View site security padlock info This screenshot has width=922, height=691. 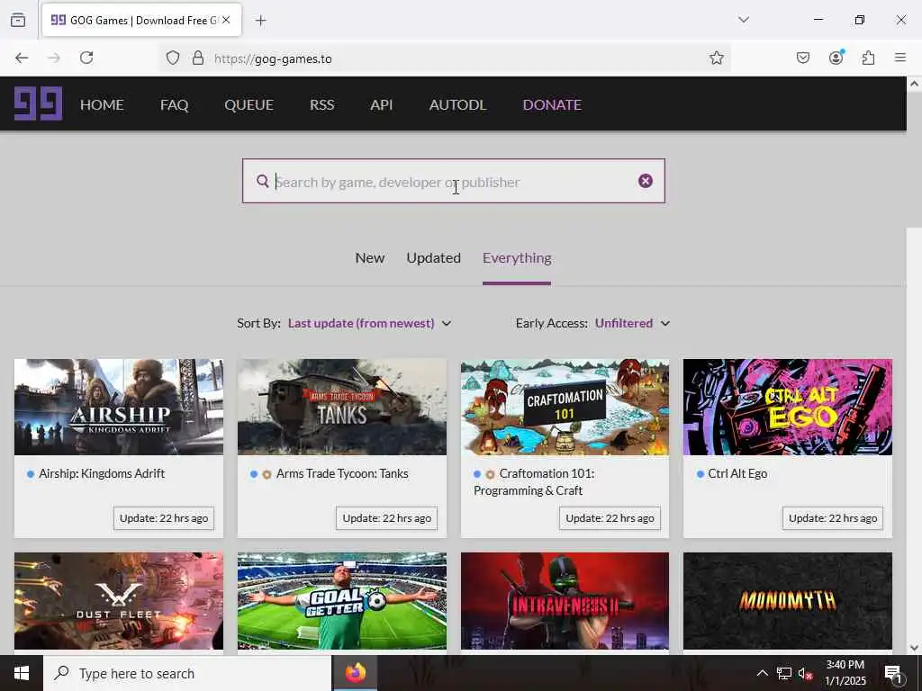click(198, 58)
